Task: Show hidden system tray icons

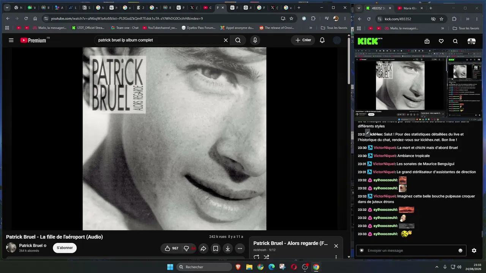Action: point(437,267)
